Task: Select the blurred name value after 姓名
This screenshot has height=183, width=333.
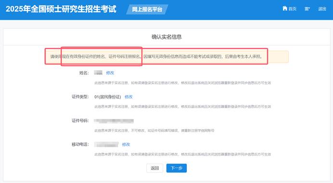Action: [x=98, y=73]
